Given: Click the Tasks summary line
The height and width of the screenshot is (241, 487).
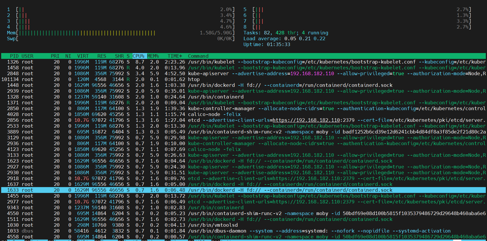Looking at the screenshot, I should (286, 33).
